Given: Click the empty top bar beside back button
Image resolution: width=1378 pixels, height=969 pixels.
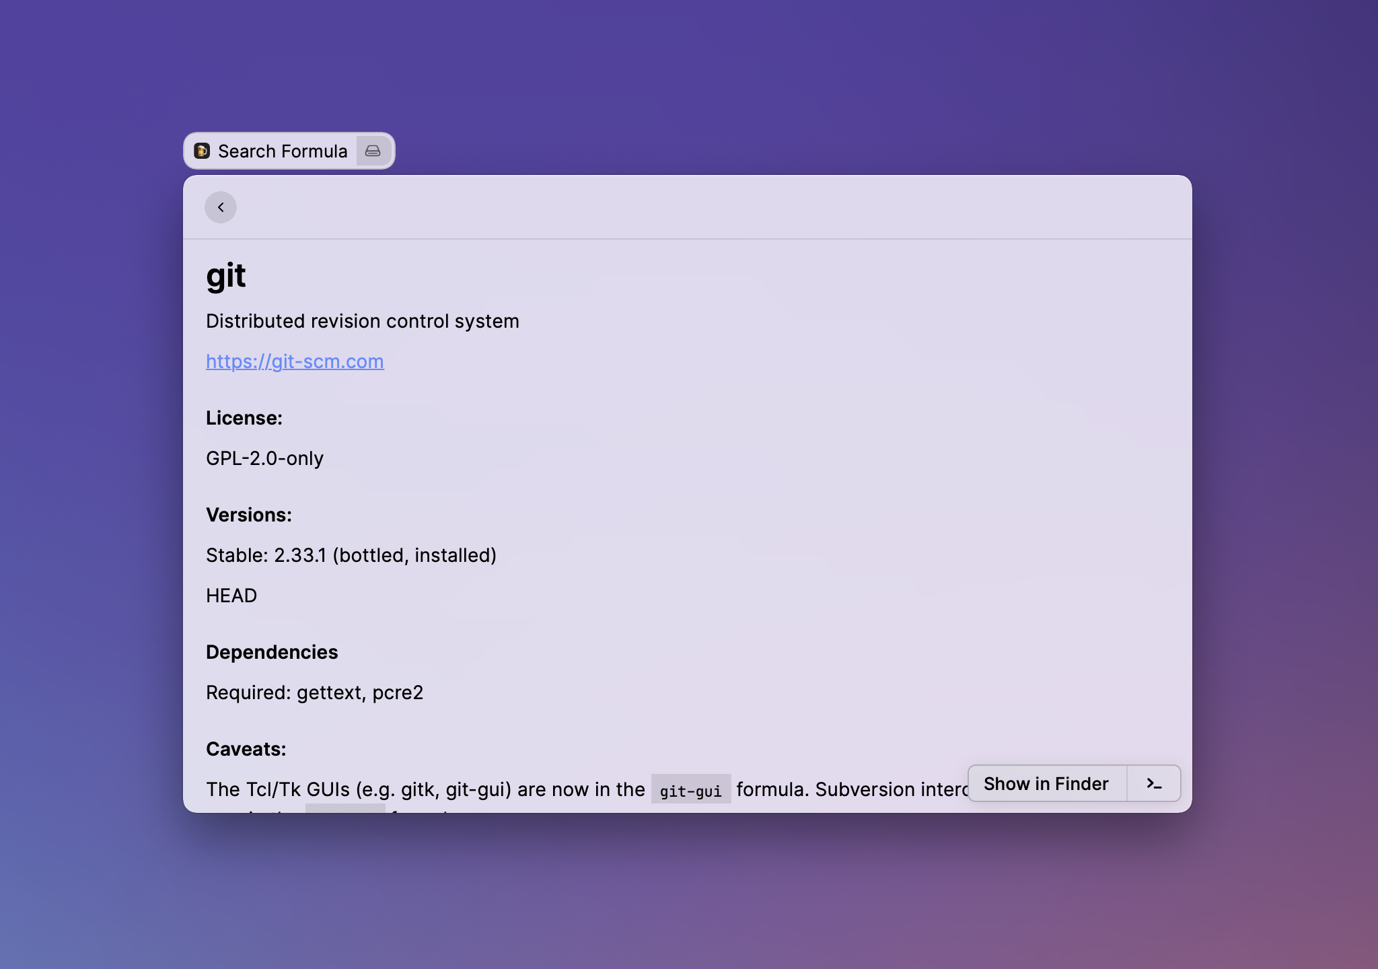Looking at the screenshot, I should point(673,207).
